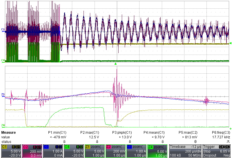Click the P6 status icon
The width and height of the screenshot is (232, 158).
(x=228, y=142)
